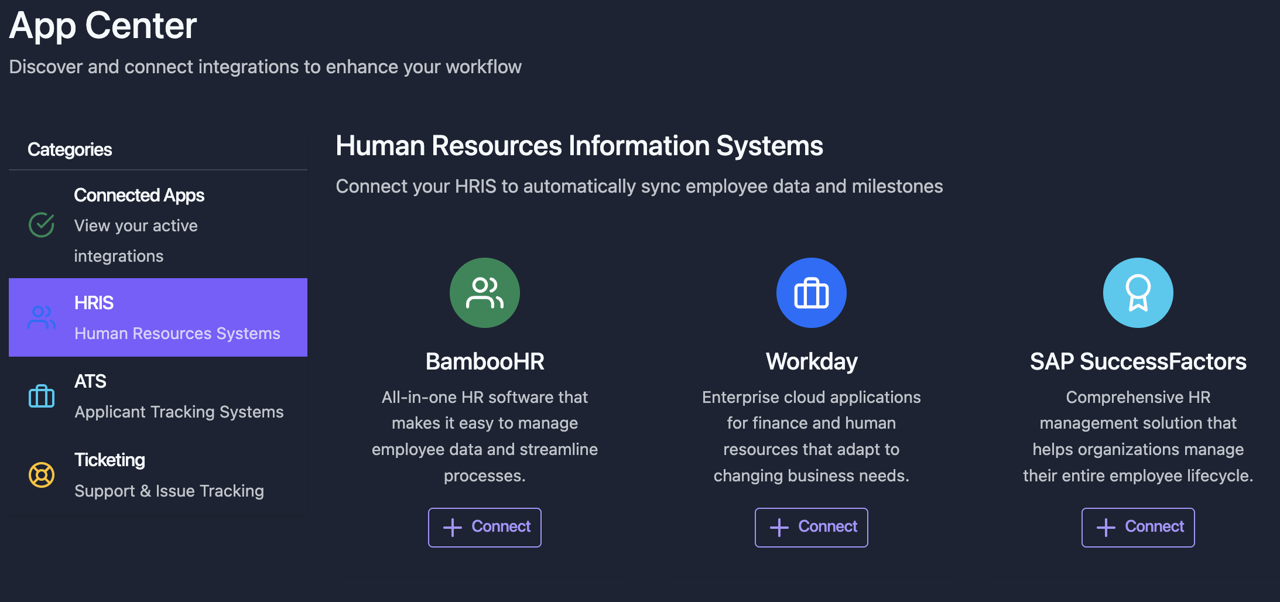The image size is (1280, 602).
Task: Click the people icon beside HRIS in sidebar
Action: pyautogui.click(x=42, y=317)
